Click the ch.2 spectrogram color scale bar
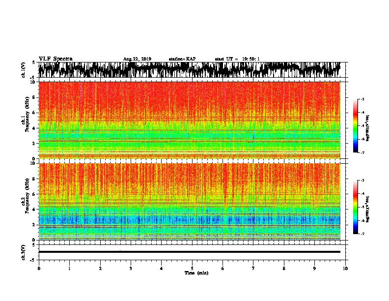 point(355,207)
